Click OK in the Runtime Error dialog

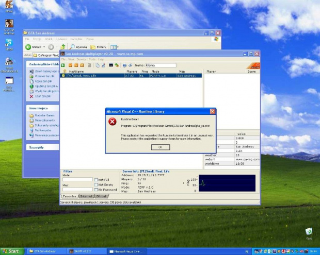pos(161,147)
